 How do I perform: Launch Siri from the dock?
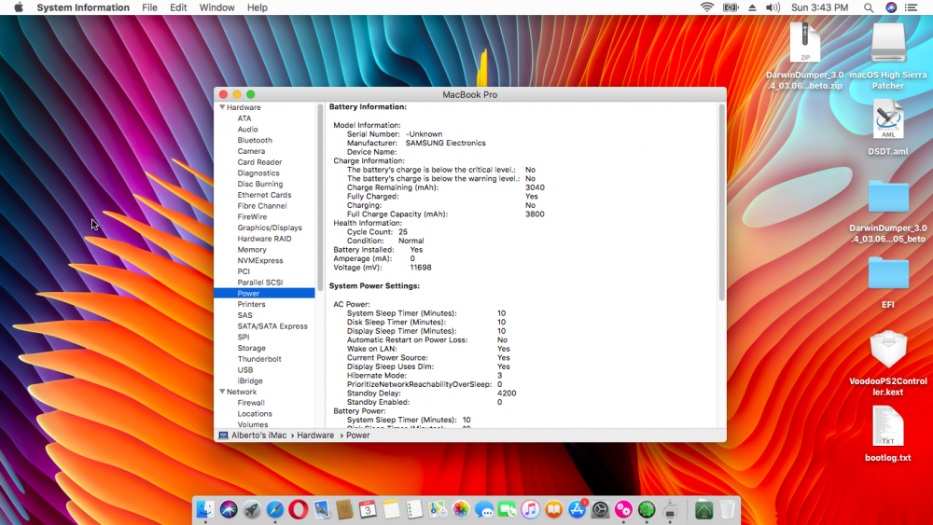(229, 509)
